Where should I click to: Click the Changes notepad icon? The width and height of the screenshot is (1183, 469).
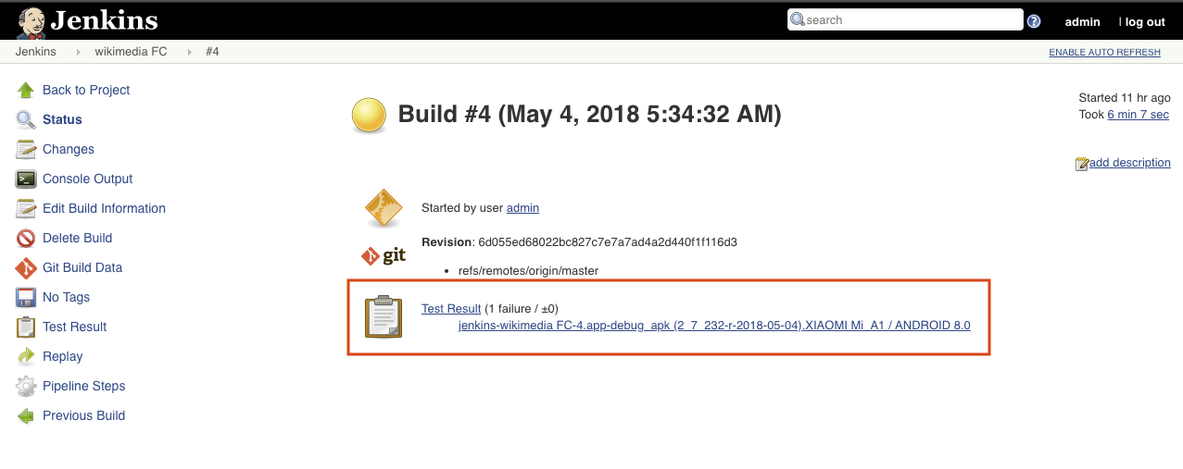pos(26,149)
